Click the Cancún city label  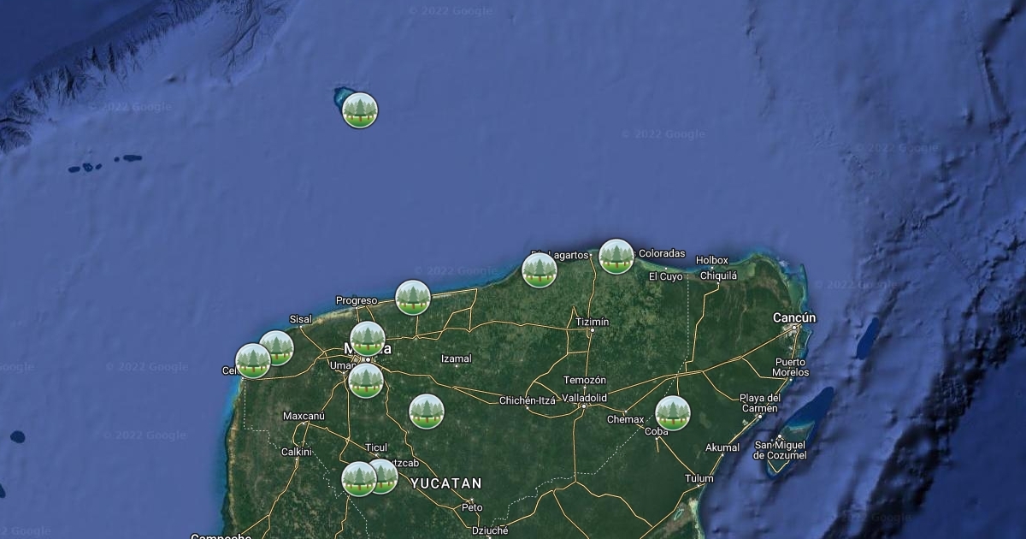coord(794,318)
